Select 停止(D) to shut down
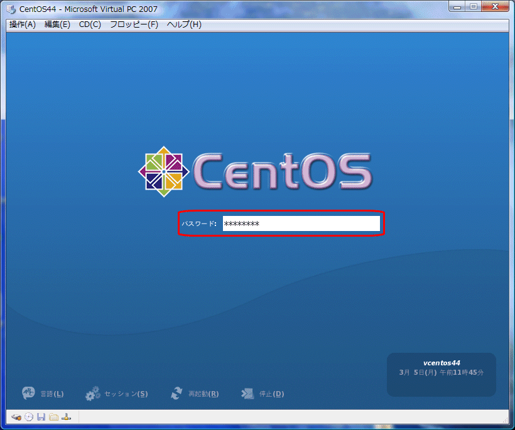The width and height of the screenshot is (515, 430). [263, 393]
